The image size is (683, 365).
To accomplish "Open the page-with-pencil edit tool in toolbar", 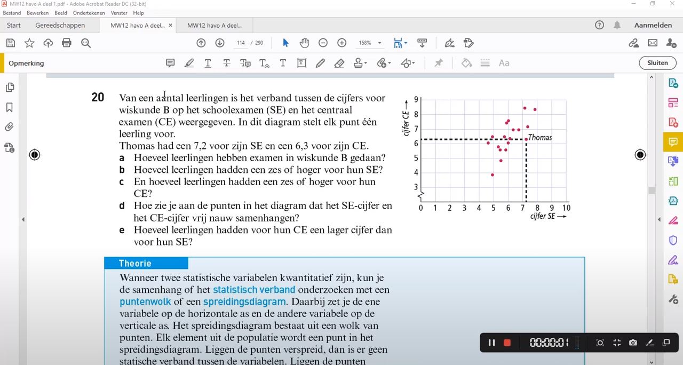I will (469, 43).
